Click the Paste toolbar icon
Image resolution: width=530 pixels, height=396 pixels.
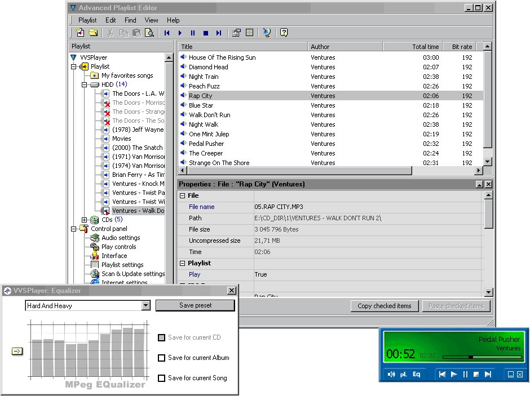coord(136,33)
